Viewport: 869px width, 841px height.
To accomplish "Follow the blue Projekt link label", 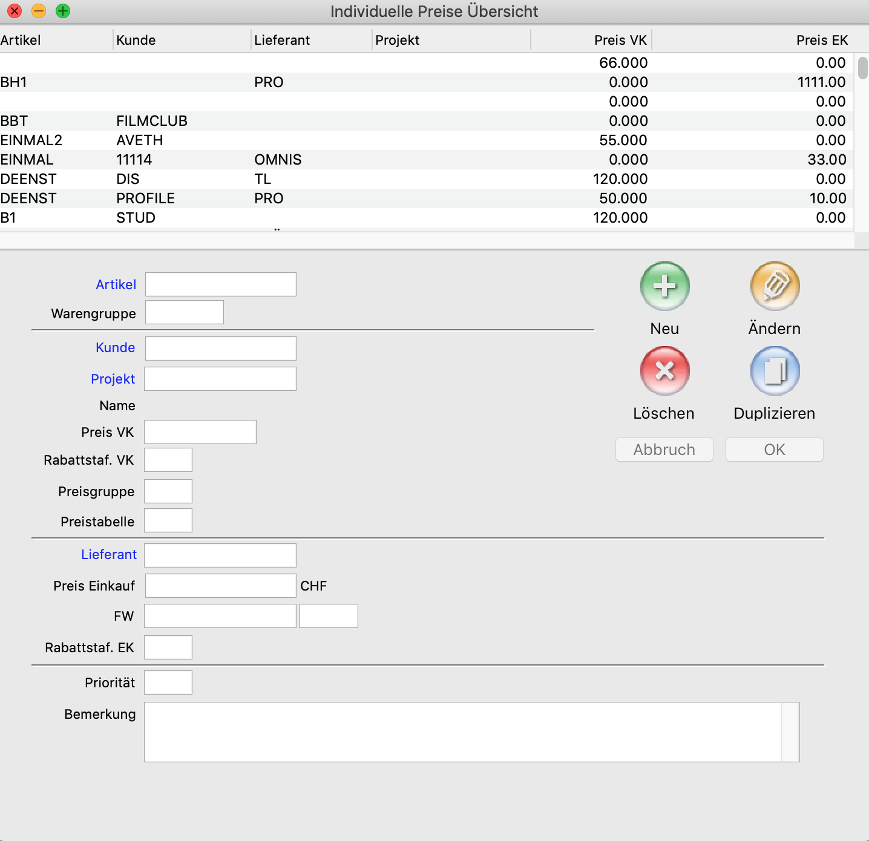I will [x=113, y=379].
